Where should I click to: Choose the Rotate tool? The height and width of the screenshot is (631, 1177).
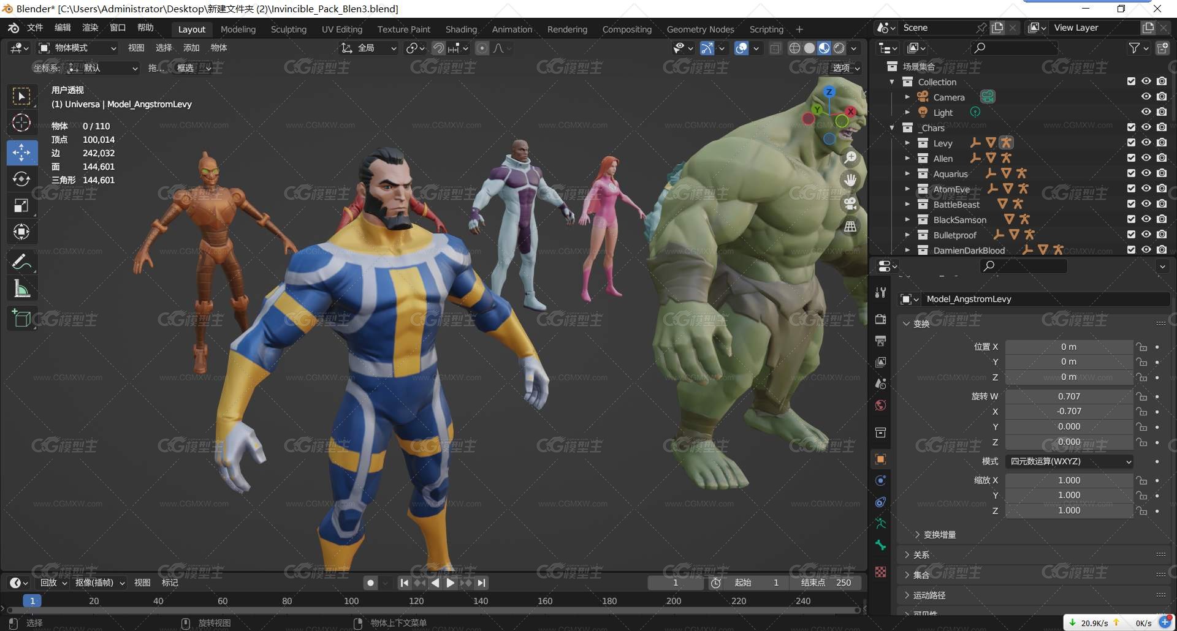click(x=21, y=179)
